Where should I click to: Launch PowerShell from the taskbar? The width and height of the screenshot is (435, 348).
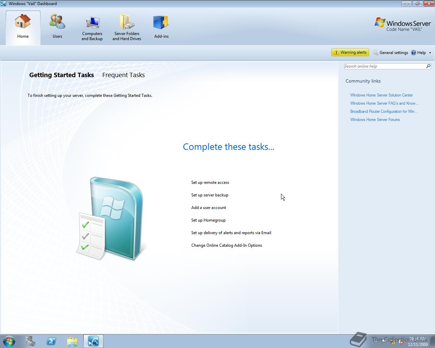point(51,341)
